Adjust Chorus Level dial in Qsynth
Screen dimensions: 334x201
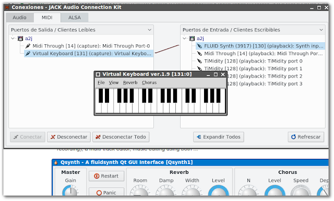[275, 191]
